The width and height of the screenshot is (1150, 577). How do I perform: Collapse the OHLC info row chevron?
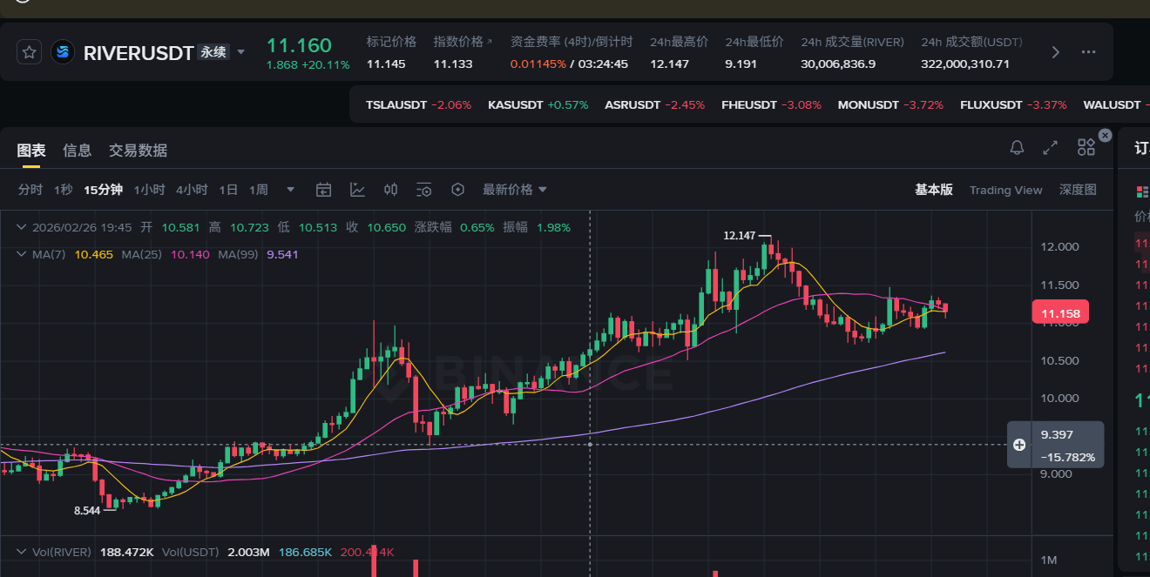pos(22,227)
